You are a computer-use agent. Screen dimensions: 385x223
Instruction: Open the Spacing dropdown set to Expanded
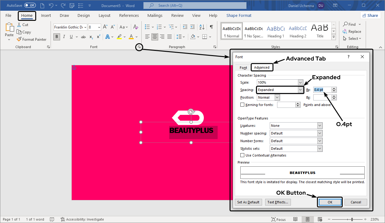300,90
